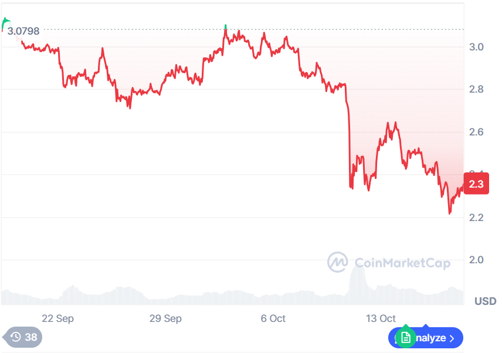Click the 3.0798 opening price label
The image size is (502, 353).
(x=23, y=31)
